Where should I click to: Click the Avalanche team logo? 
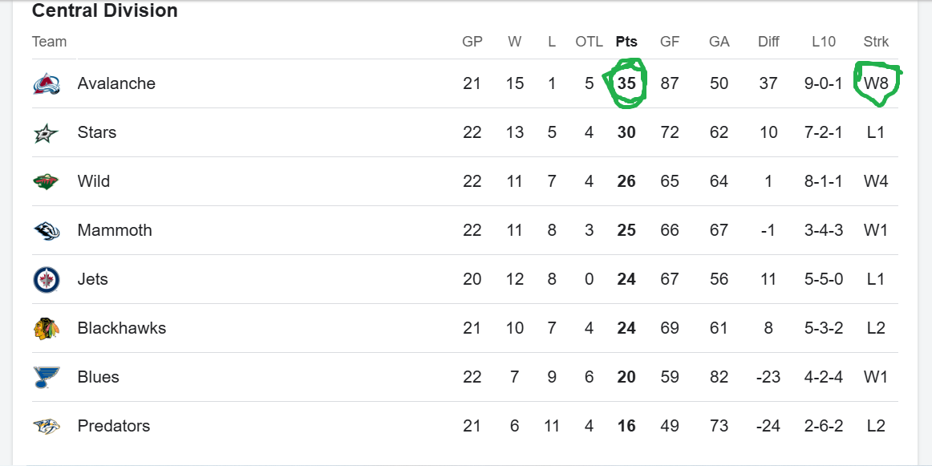tap(47, 83)
